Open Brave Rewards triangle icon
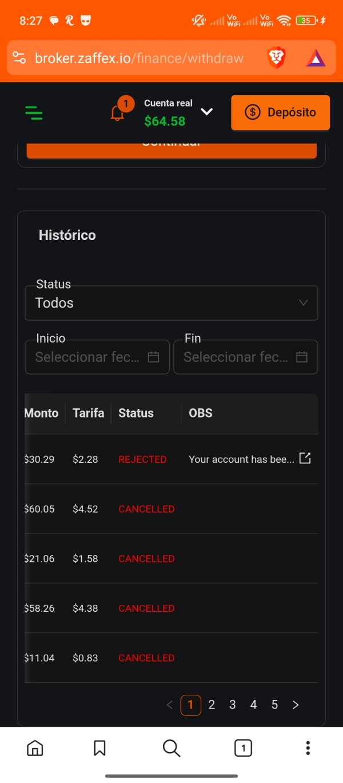Viewport: 343px width, 783px height. tap(316, 58)
